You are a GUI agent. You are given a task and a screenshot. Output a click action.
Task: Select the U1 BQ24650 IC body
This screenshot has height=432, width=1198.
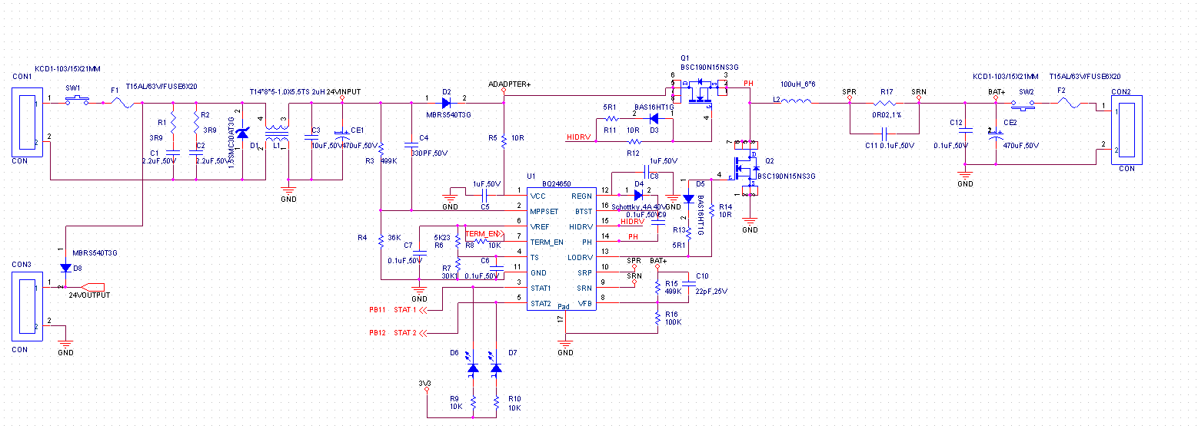pos(561,249)
